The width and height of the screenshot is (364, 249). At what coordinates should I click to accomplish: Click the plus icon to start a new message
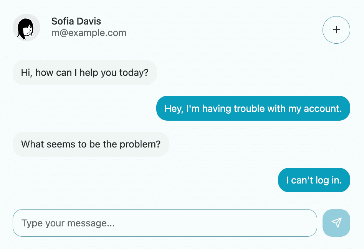click(x=336, y=30)
